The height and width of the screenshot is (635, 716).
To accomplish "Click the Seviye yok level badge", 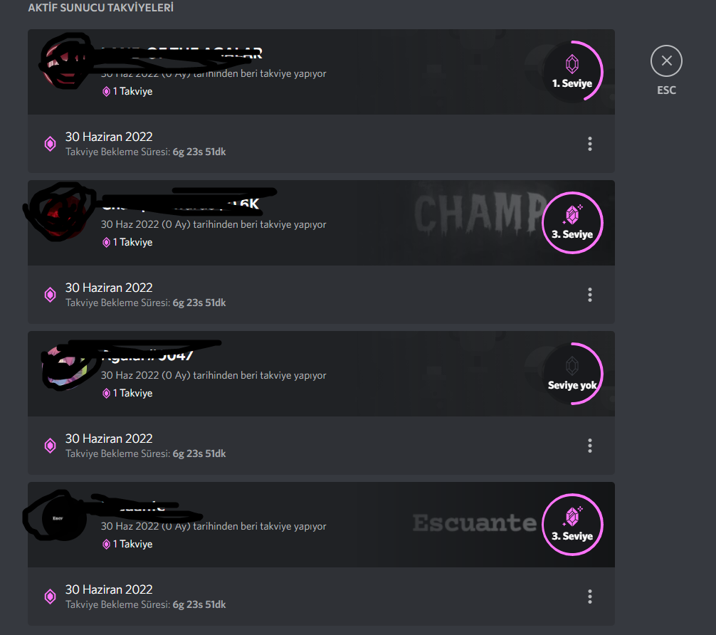I will click(572, 373).
